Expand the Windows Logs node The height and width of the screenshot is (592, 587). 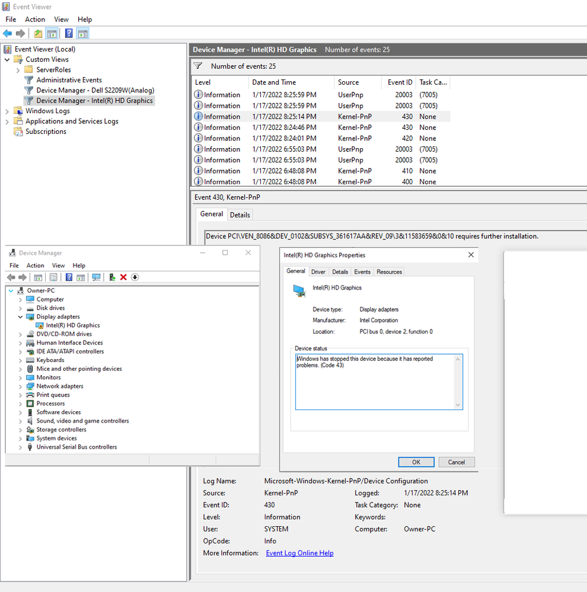(x=7, y=111)
